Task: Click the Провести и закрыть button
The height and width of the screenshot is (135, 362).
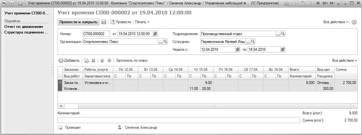Action: (x=79, y=22)
